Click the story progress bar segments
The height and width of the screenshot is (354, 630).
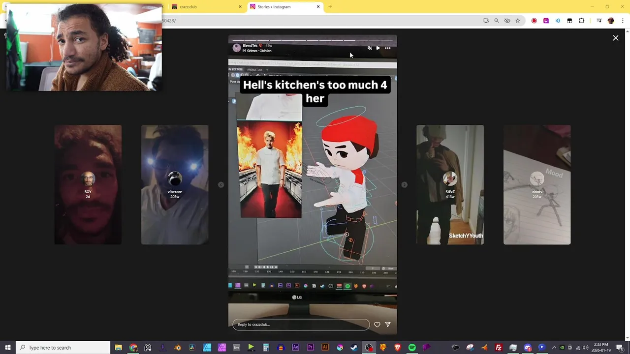pyautogui.click(x=313, y=40)
